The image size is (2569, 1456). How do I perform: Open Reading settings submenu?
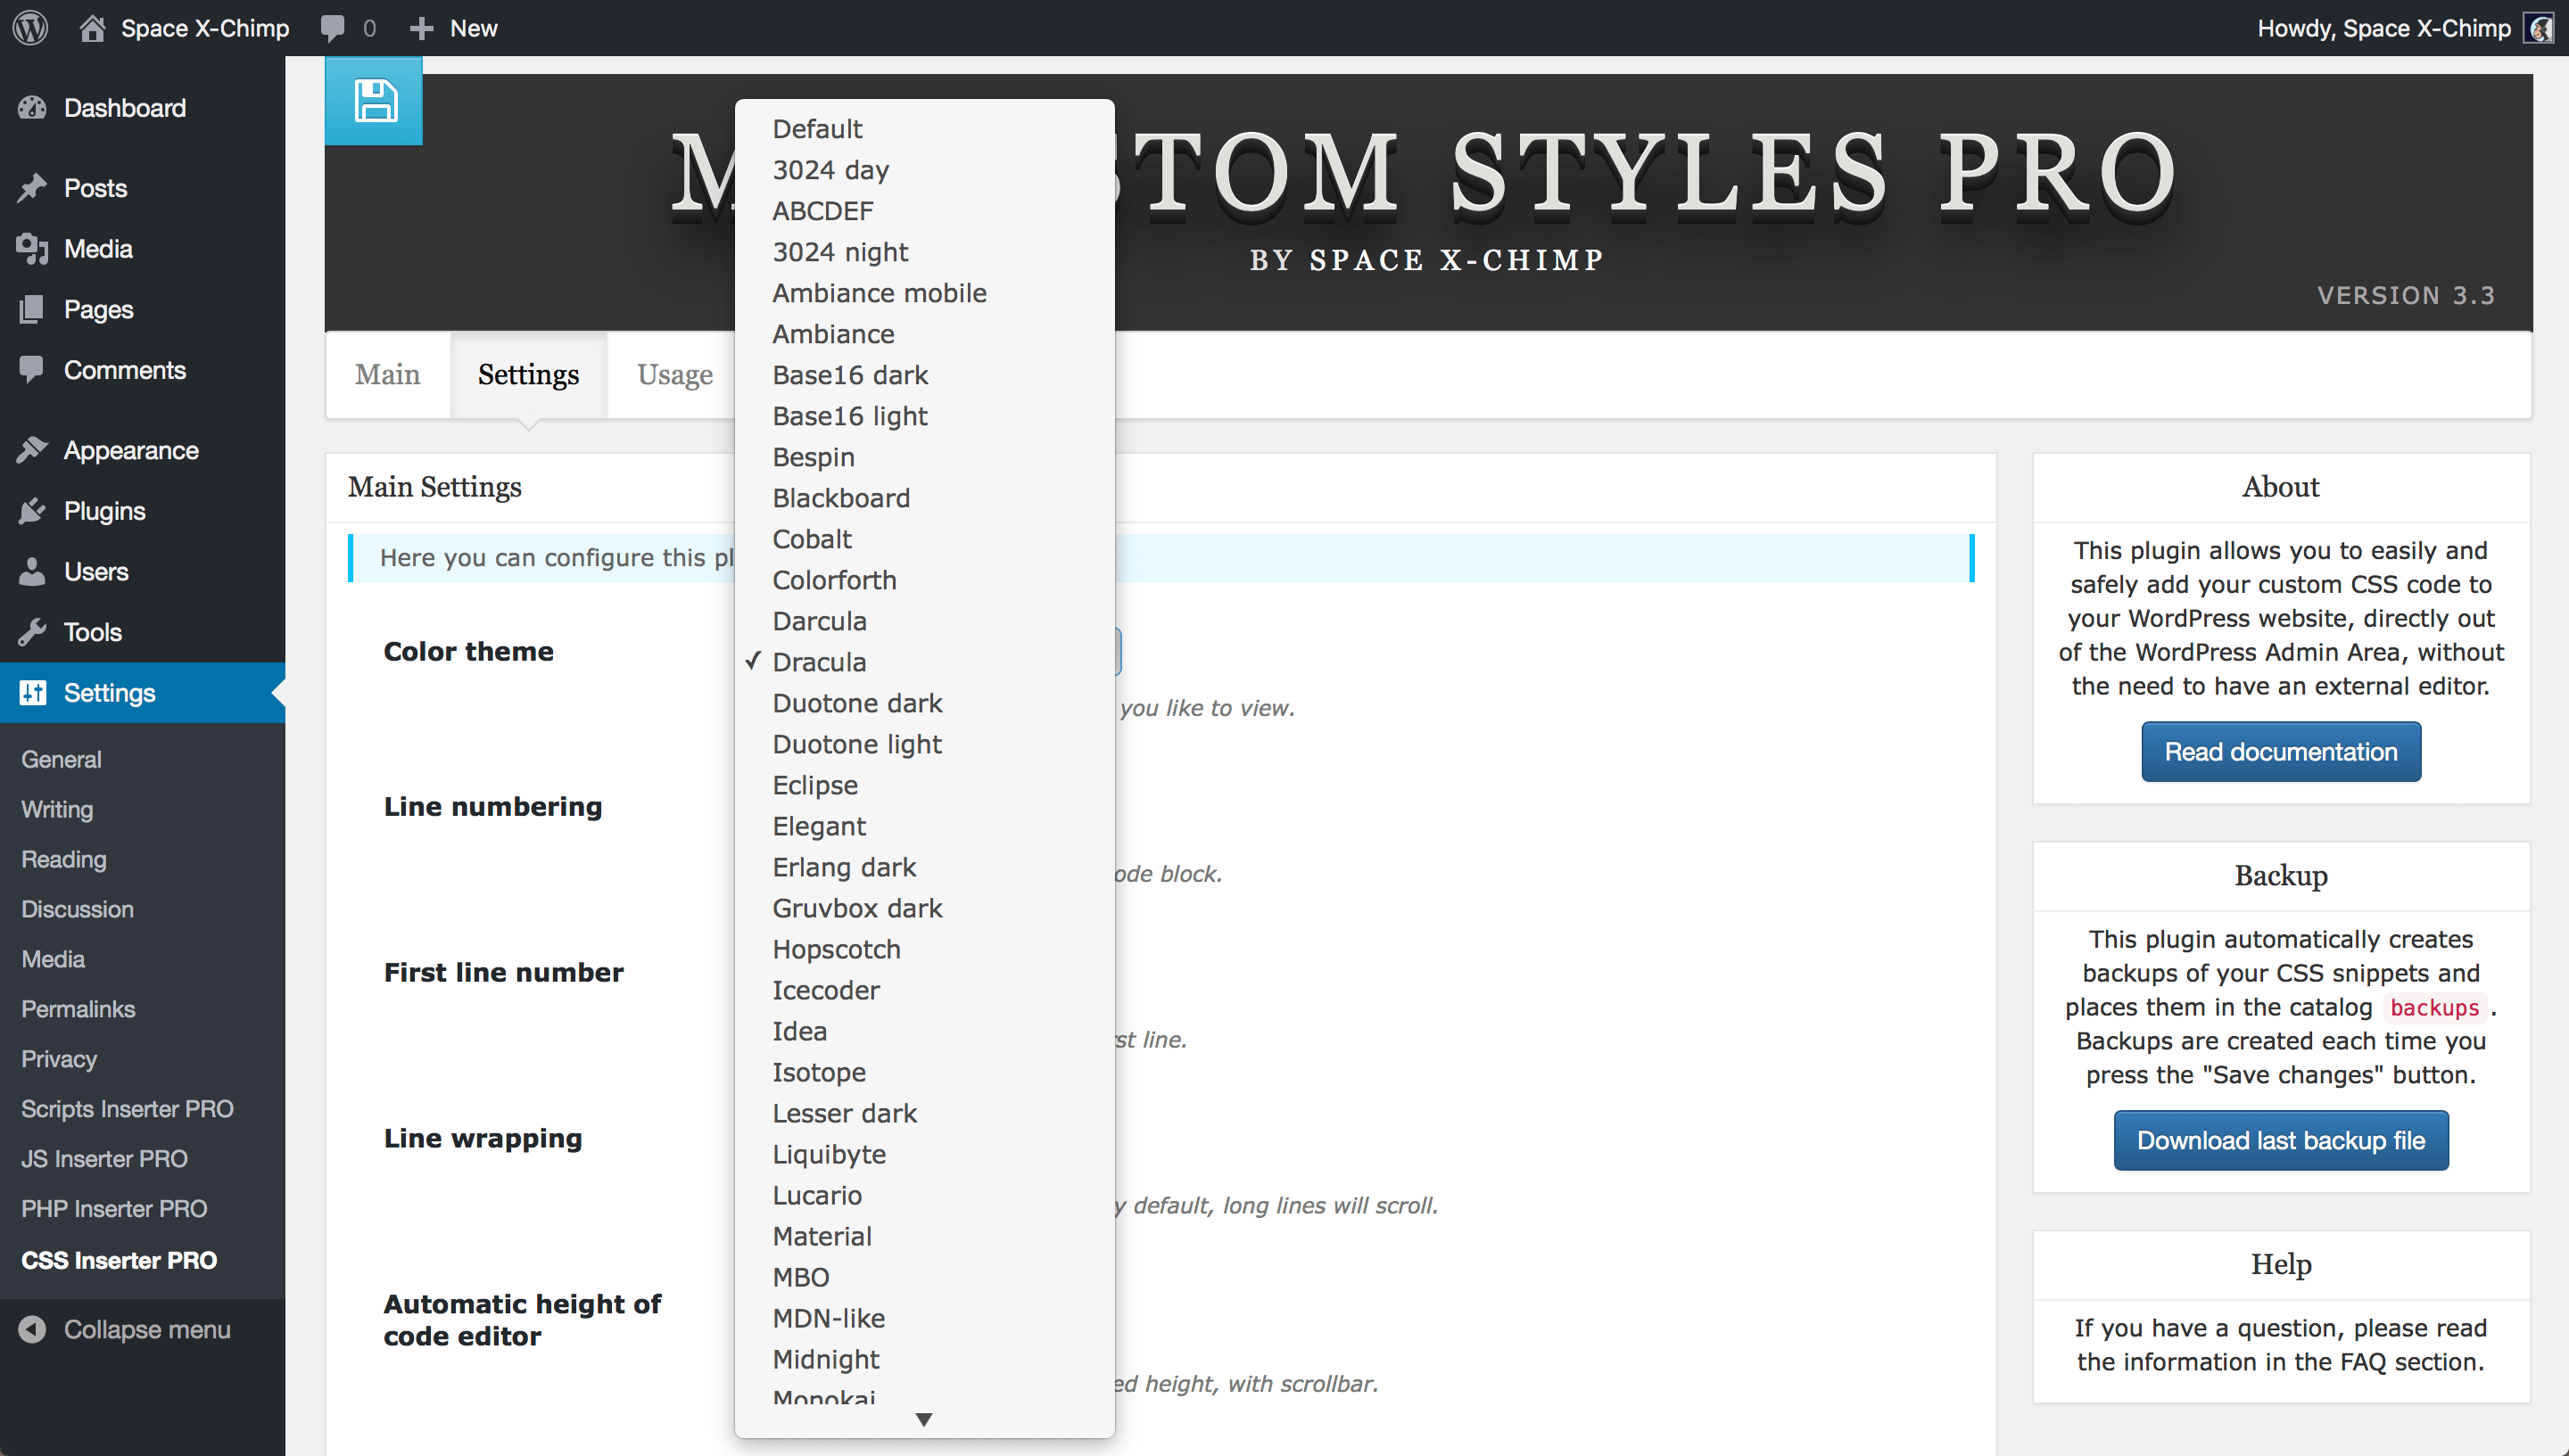point(63,859)
